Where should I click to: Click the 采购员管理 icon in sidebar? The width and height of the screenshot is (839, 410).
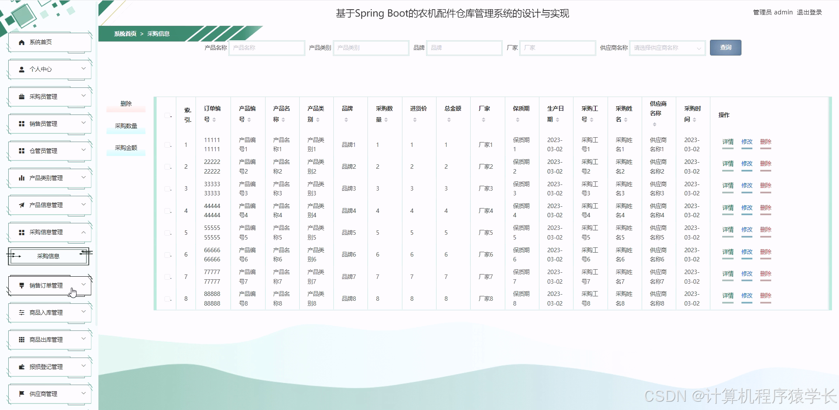click(20, 97)
